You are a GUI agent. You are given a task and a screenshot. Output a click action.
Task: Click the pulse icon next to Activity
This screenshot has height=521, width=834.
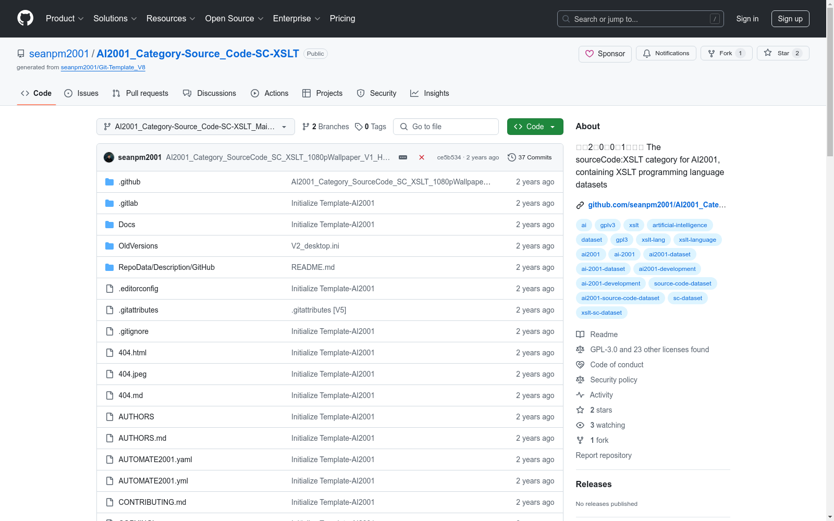580,395
